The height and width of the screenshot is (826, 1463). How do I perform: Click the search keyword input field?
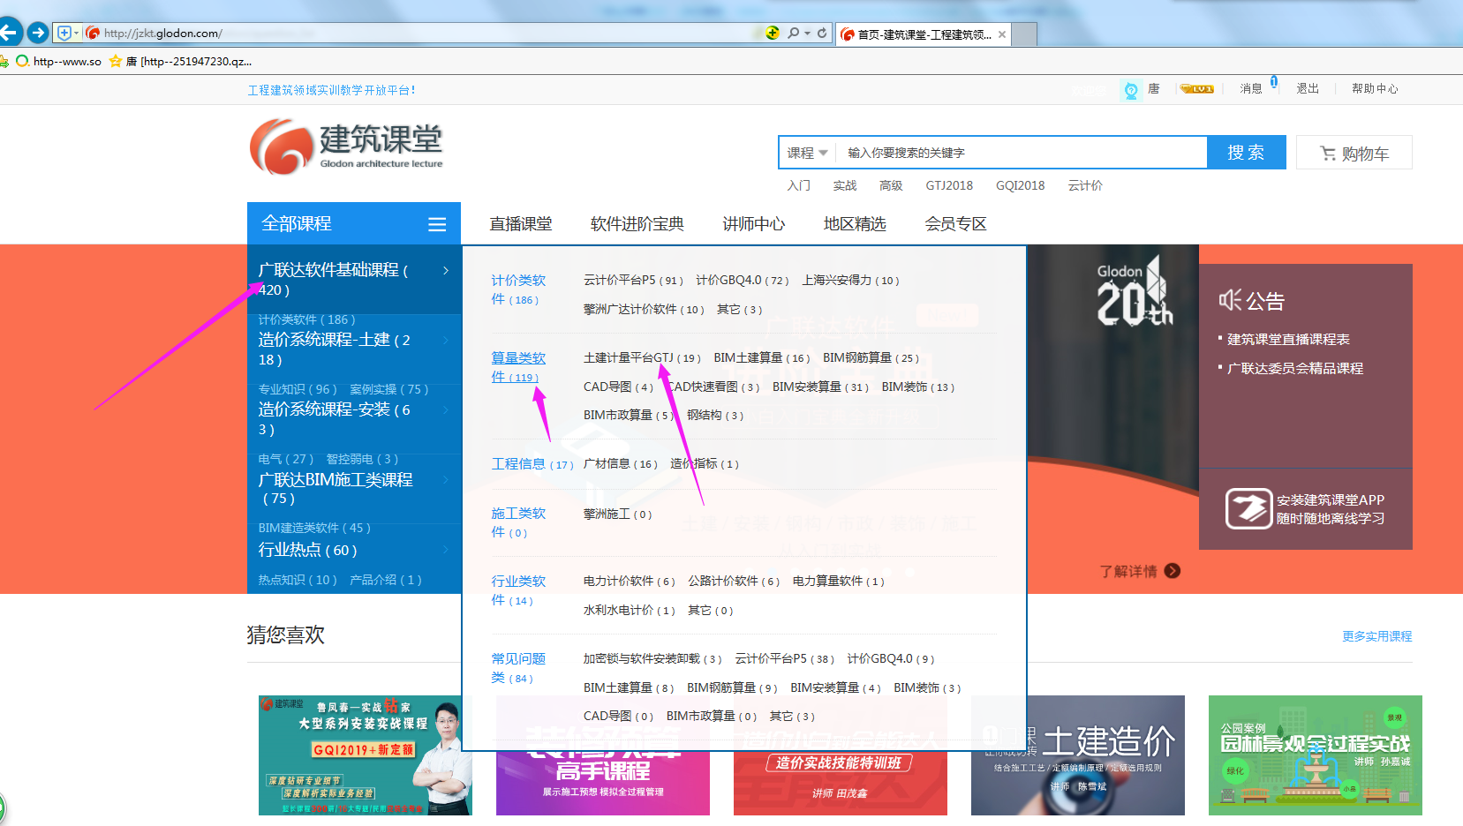1021,153
